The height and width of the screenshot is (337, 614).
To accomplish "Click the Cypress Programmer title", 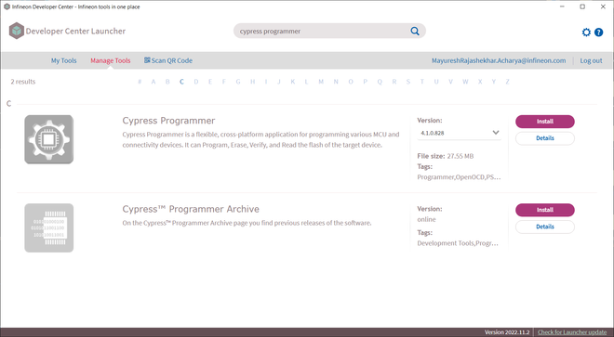I will click(168, 121).
